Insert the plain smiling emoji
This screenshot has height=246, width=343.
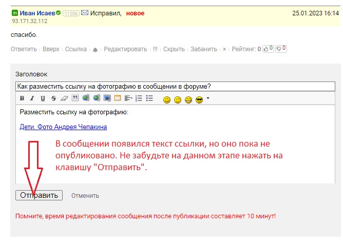point(167,100)
